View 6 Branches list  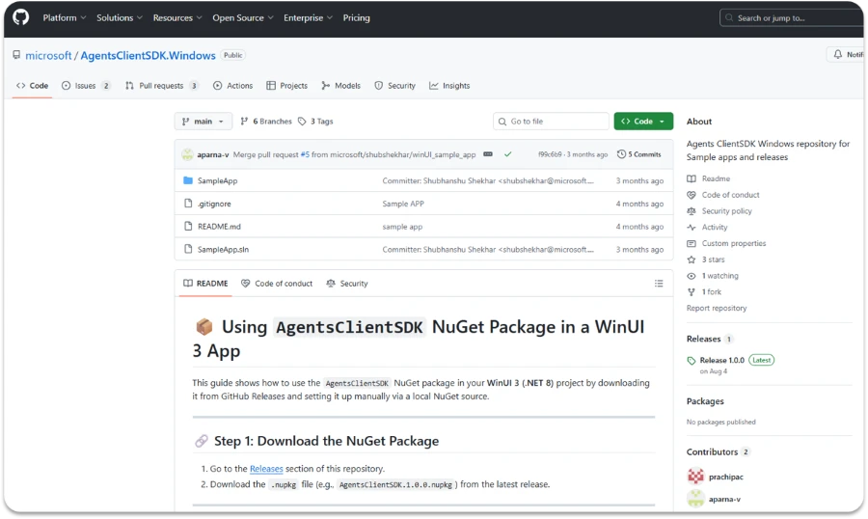coord(266,122)
